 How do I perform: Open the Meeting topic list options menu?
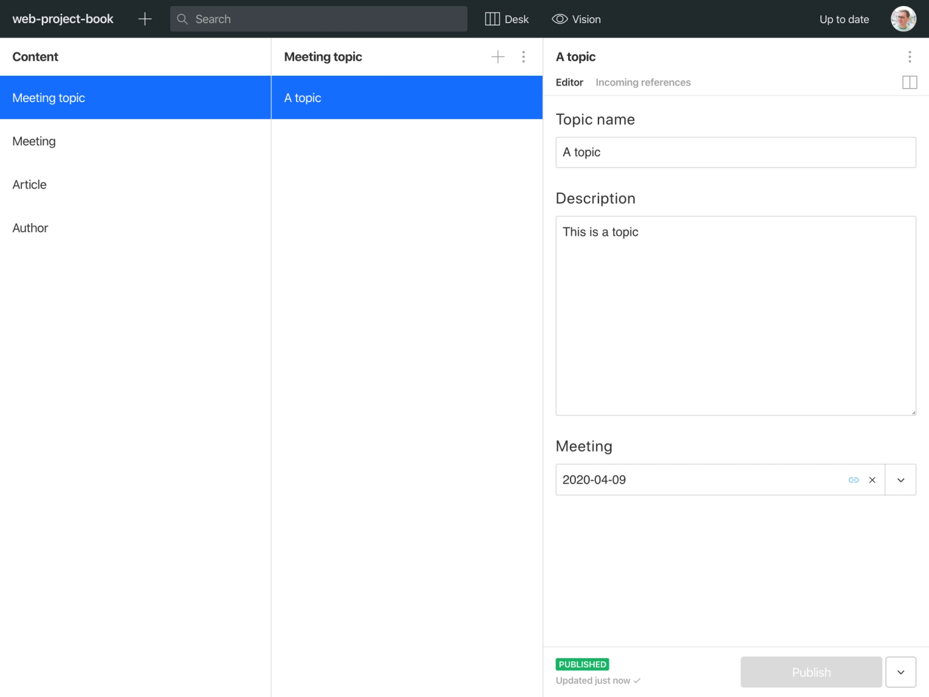(x=524, y=57)
